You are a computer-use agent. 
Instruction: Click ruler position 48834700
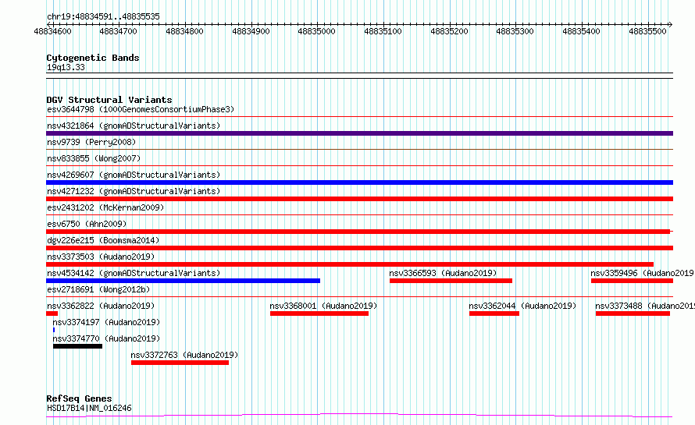pos(119,31)
